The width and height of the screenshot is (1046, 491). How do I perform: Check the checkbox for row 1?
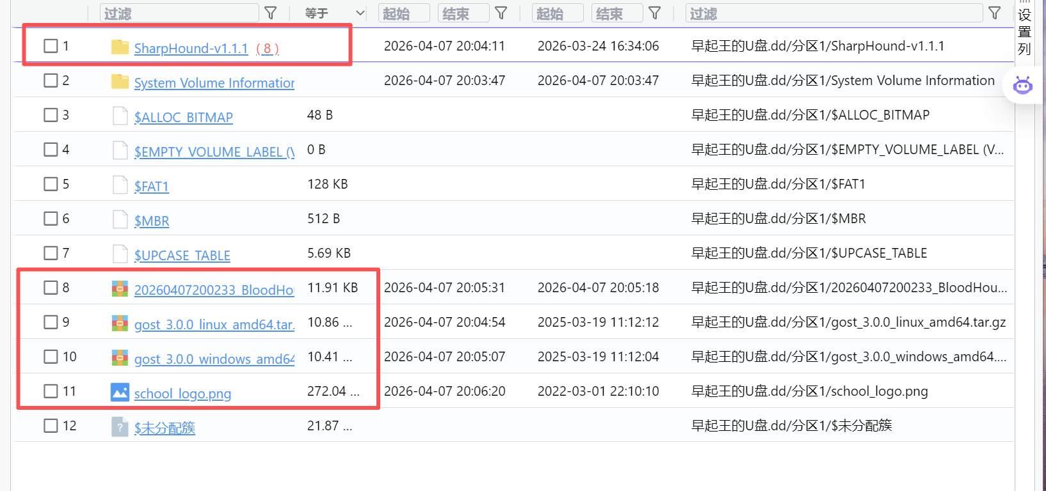51,46
